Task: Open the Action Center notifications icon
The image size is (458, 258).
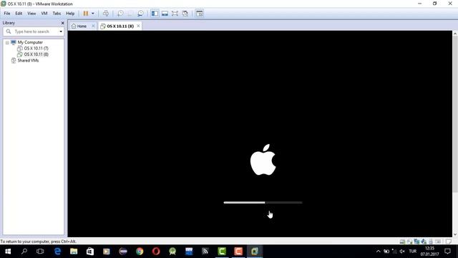Action: tap(447, 252)
